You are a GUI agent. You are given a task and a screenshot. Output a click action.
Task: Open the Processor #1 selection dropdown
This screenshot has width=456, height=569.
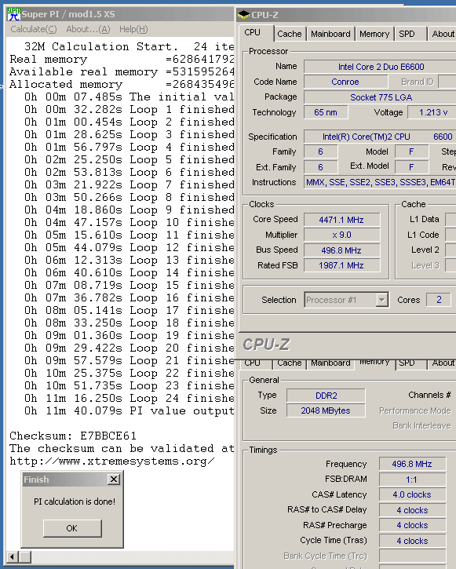(x=381, y=300)
